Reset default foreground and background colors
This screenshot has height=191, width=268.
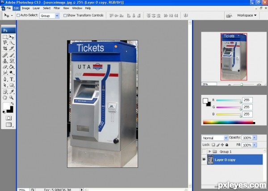pos(4,112)
